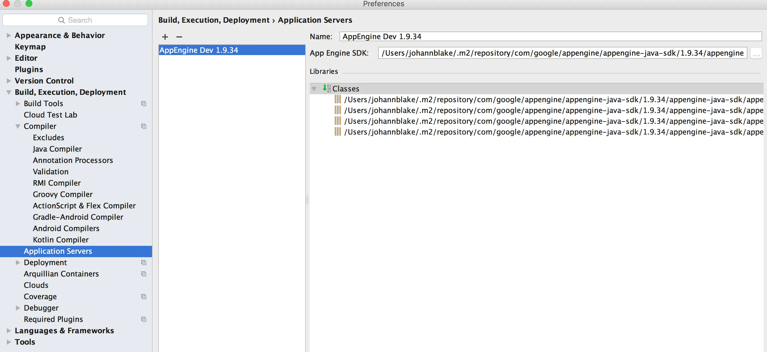Click project-level icon beside Arquillian Containers
Image resolution: width=767 pixels, height=352 pixels.
click(x=144, y=274)
